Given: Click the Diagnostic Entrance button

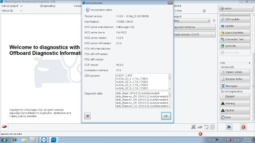Looking at the screenshot, I should [x=195, y=27].
